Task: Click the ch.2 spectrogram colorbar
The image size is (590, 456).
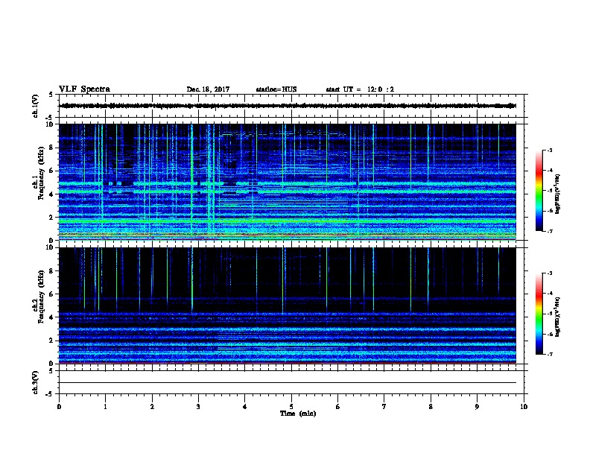Action: click(x=539, y=314)
